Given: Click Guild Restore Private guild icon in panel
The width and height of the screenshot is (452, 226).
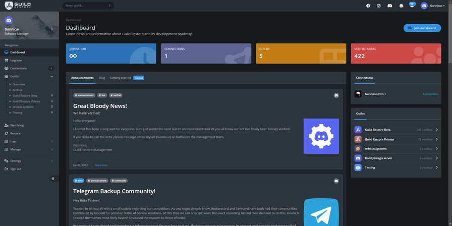Looking at the screenshot, I should pyautogui.click(x=358, y=139).
